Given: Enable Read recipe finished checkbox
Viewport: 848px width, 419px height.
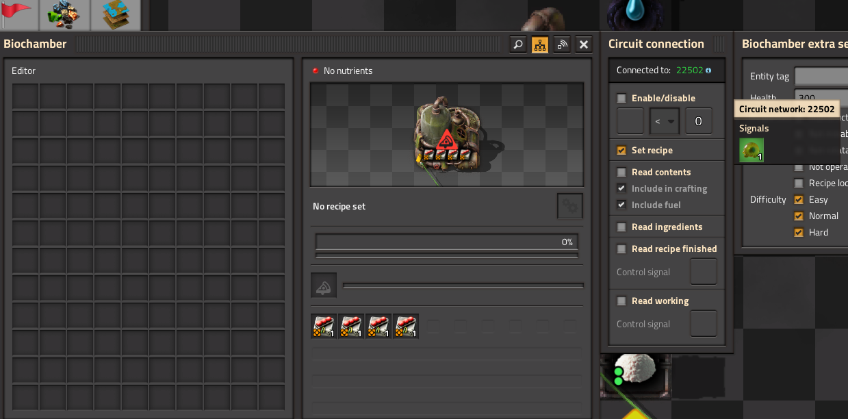Looking at the screenshot, I should pos(621,249).
